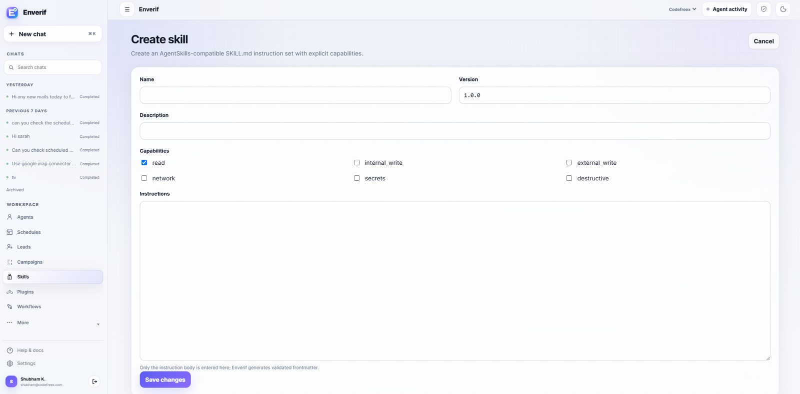The width and height of the screenshot is (800, 394).
Task: Click the Help & docs question icon
Action: (9, 351)
